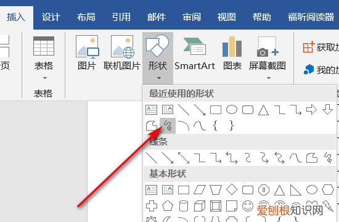Select the 引用 tab
This screenshot has width=339, height=222.
pos(121,17)
